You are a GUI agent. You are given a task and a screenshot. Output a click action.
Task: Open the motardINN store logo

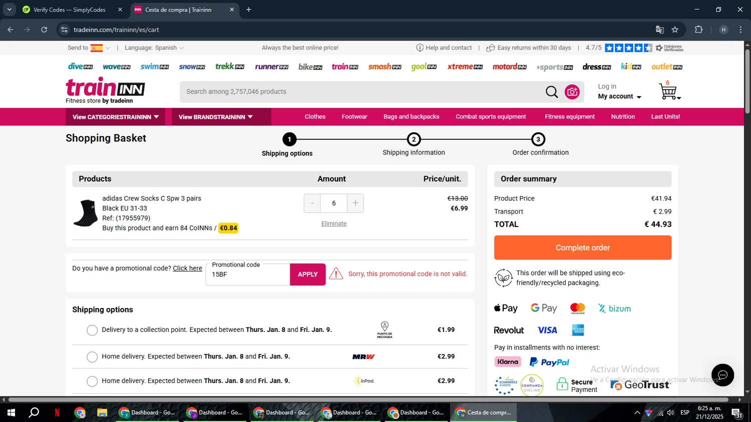point(510,66)
